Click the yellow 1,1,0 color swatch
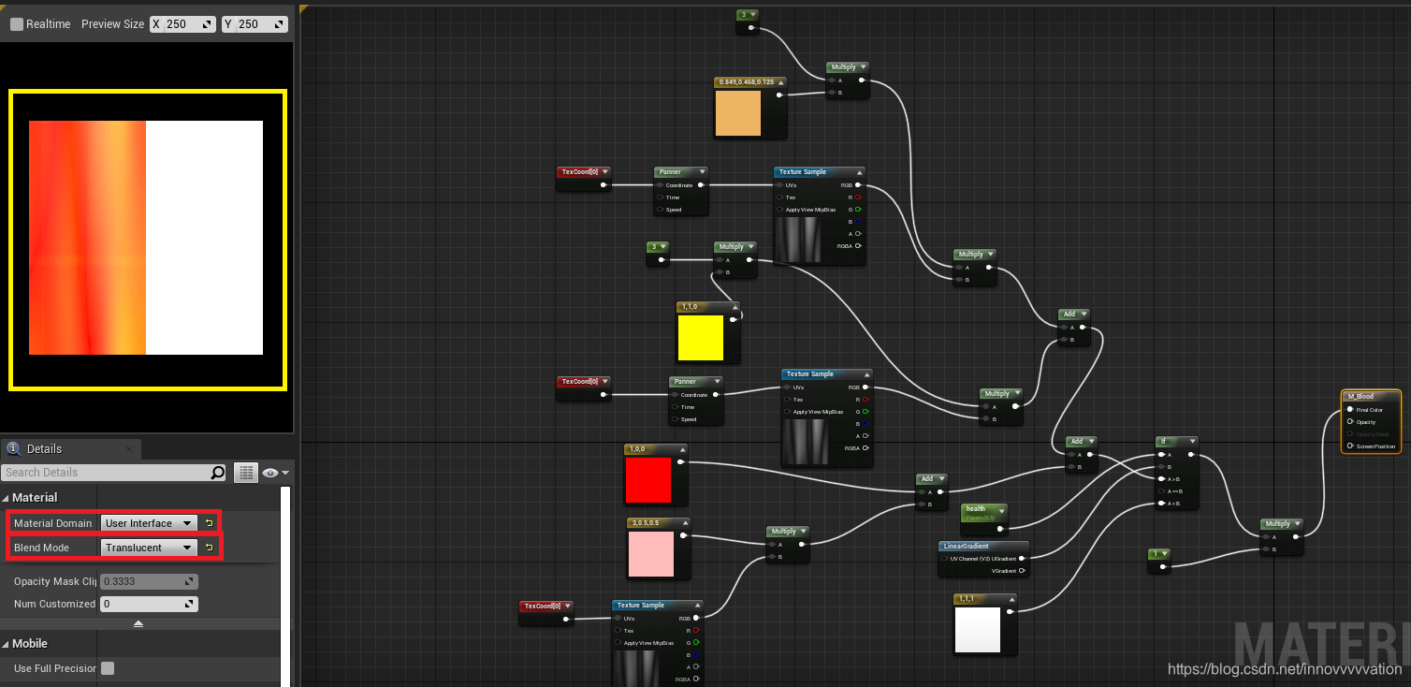Viewport: 1411px width, 687px height. point(701,338)
